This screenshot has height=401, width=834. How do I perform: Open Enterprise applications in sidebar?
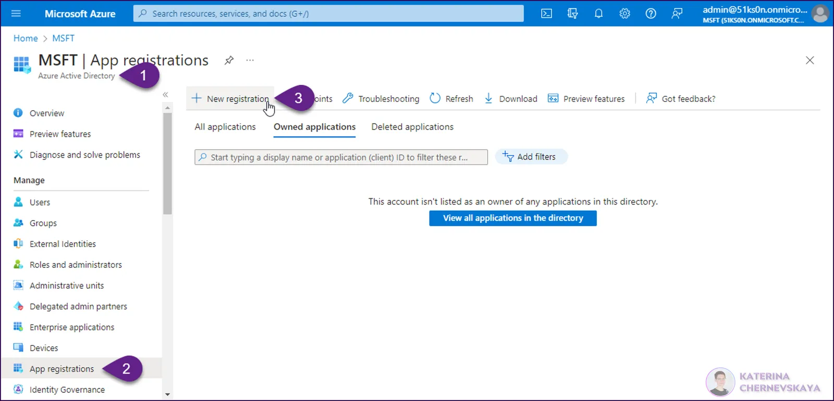coord(72,327)
